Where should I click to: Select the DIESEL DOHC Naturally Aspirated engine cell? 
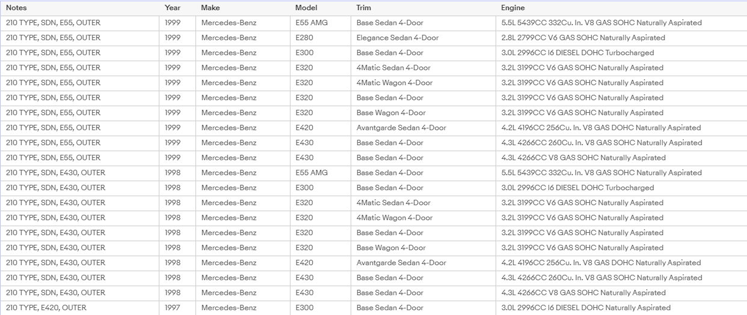(621, 308)
